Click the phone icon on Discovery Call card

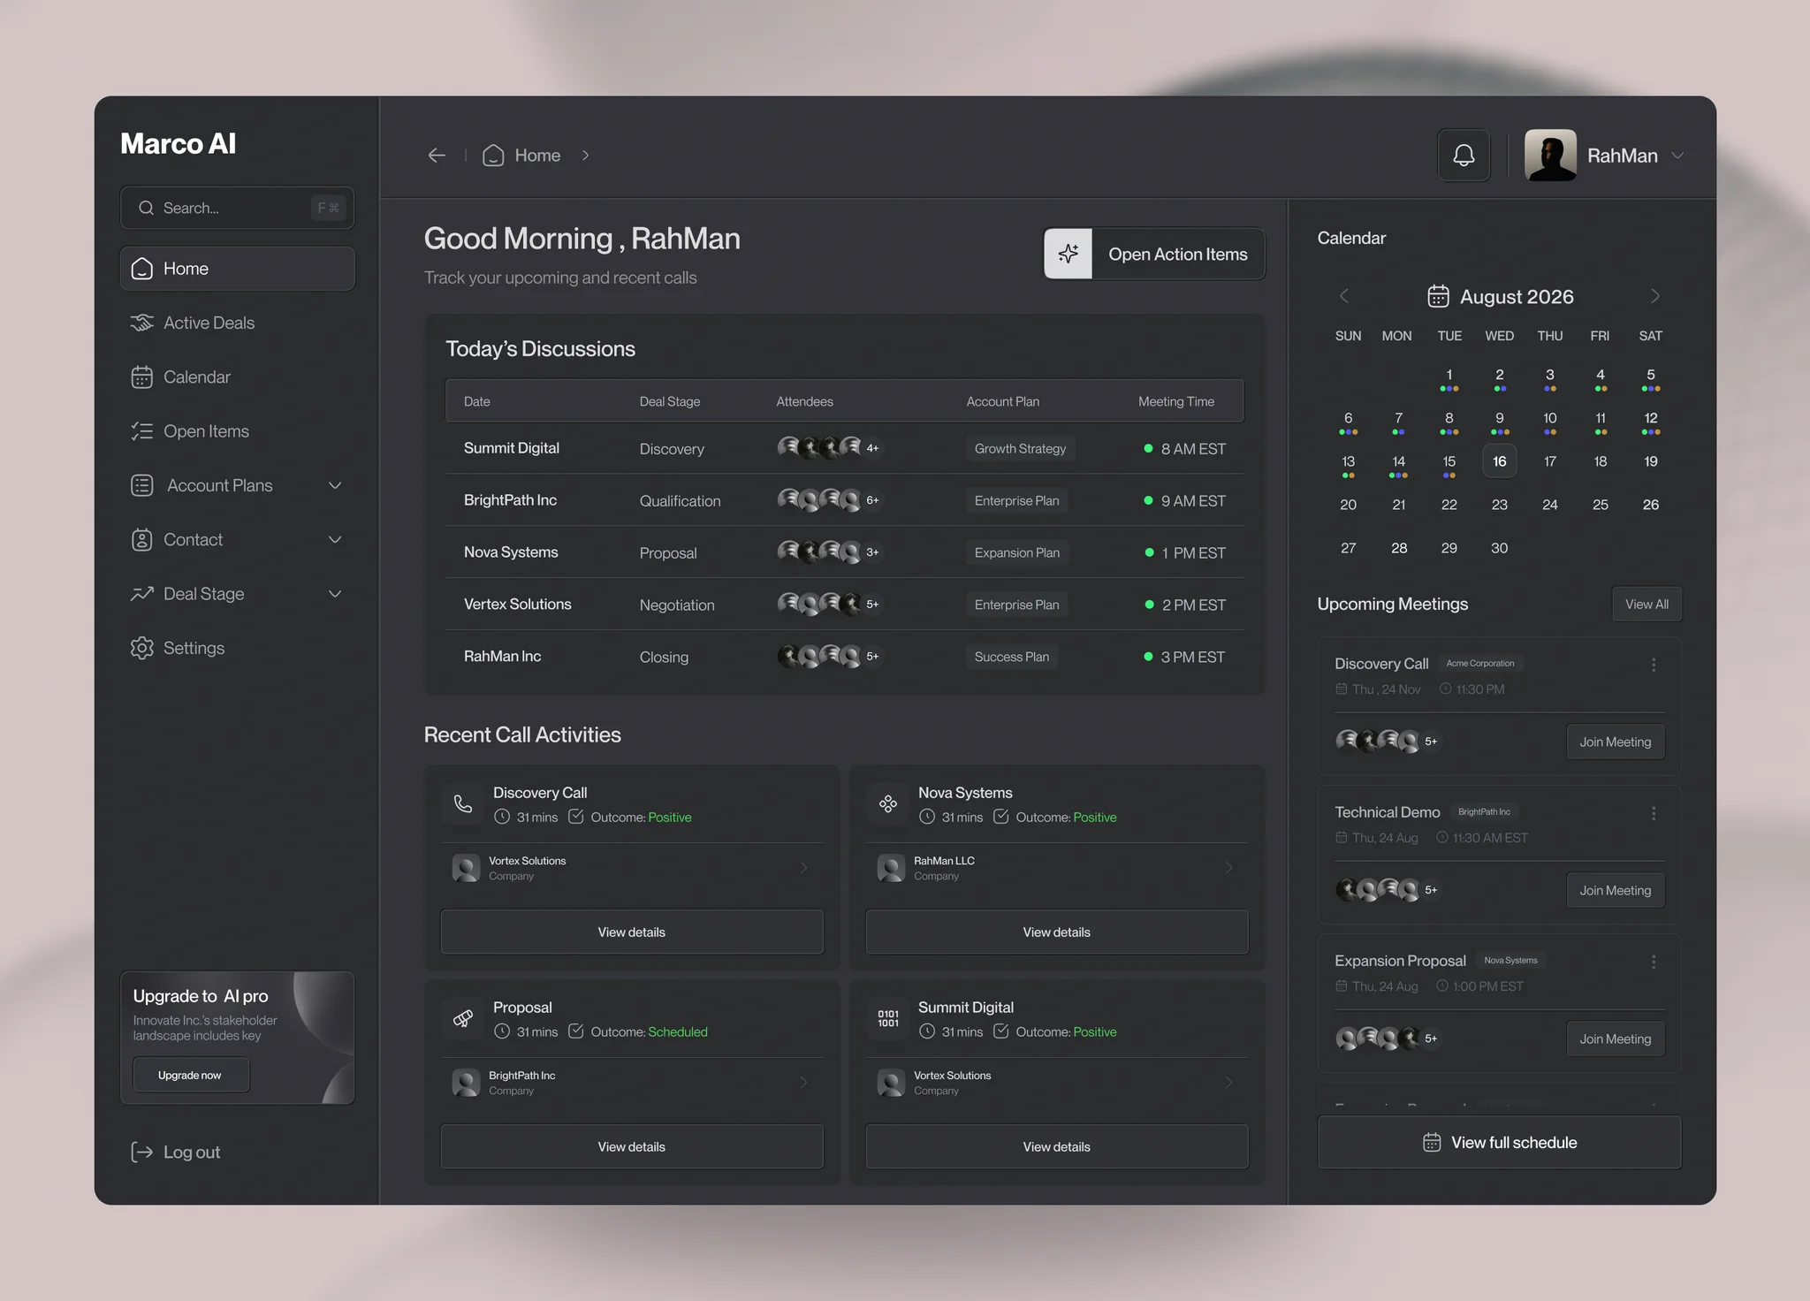[463, 803]
